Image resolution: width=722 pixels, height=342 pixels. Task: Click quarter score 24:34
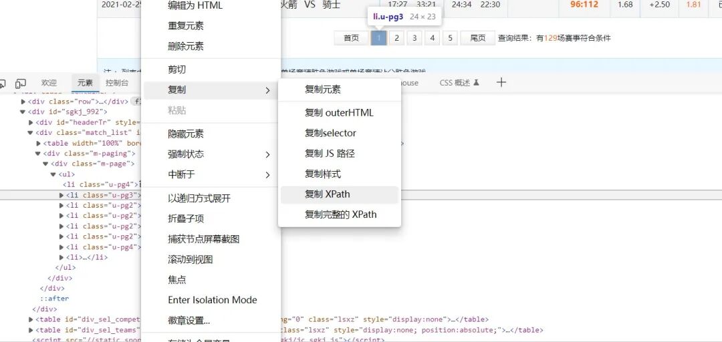(x=461, y=5)
